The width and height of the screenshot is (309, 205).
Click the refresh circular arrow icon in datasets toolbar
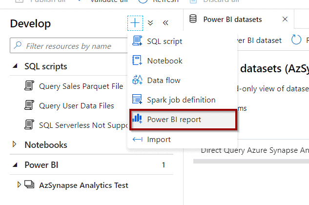(296, 40)
